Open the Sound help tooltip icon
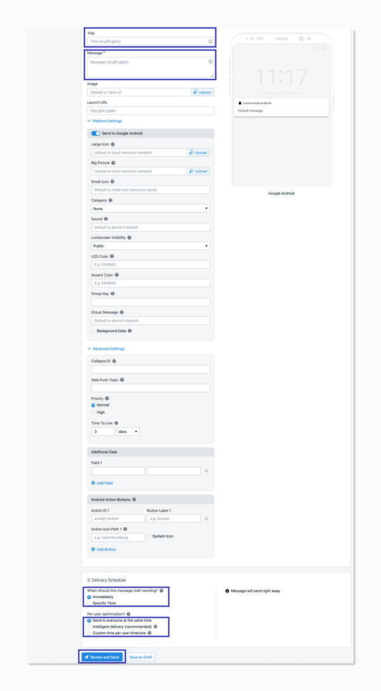 (x=106, y=219)
